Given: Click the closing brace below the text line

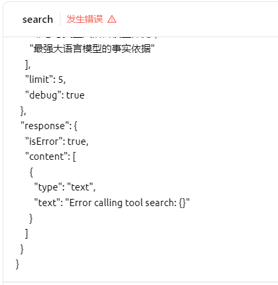Looking at the screenshot, I should pyautogui.click(x=31, y=218).
